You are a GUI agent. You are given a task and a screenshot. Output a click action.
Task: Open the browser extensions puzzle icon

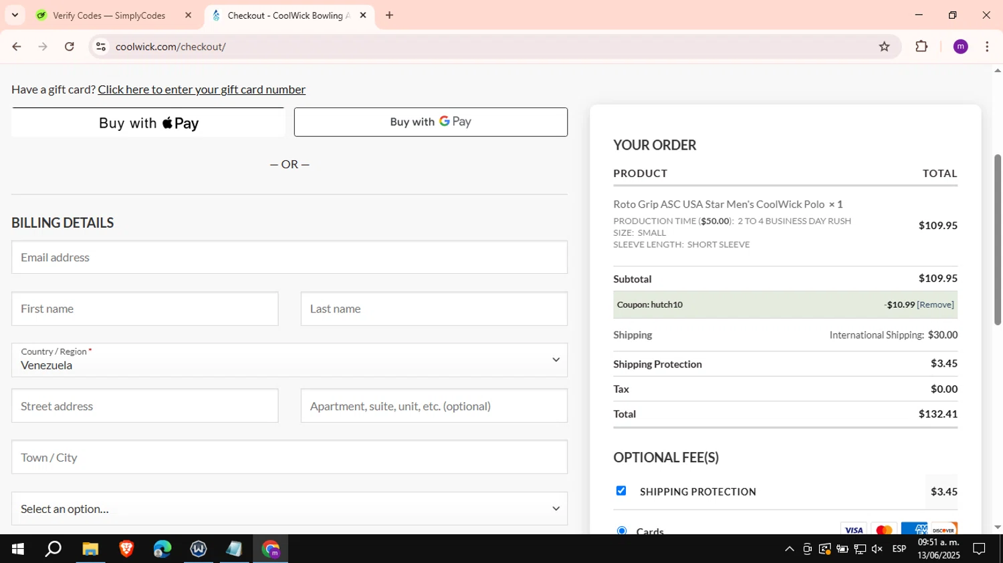(921, 47)
